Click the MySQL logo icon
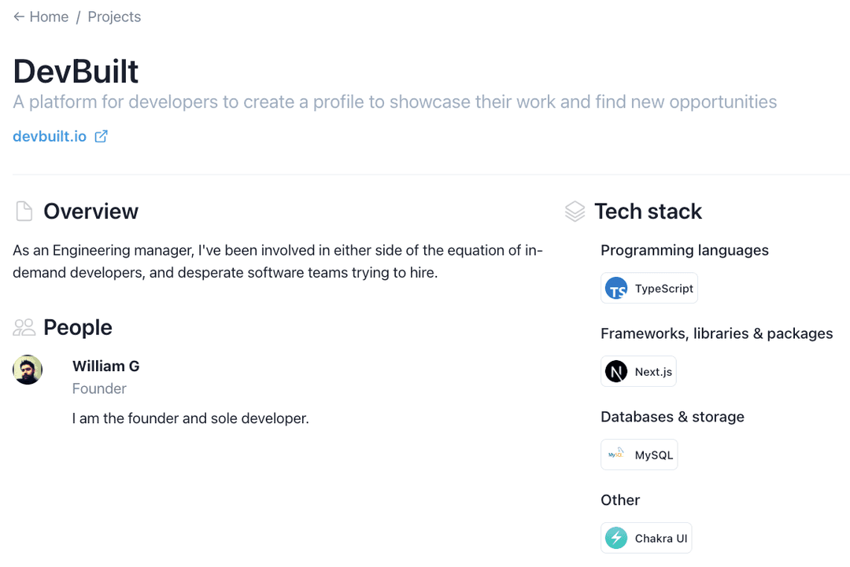 [x=616, y=455]
